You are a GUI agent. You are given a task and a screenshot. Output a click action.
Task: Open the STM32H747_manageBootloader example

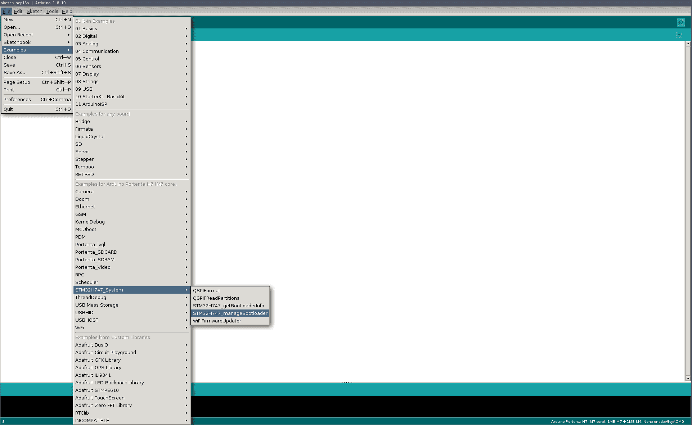pos(230,313)
